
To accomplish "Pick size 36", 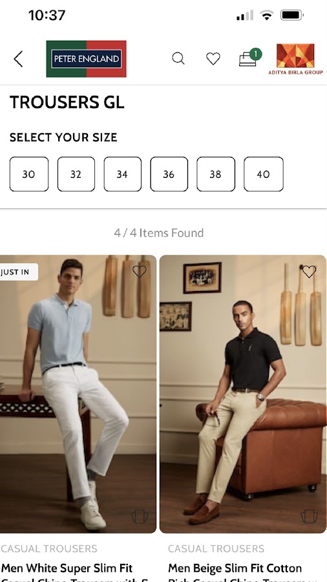I will pyautogui.click(x=169, y=174).
